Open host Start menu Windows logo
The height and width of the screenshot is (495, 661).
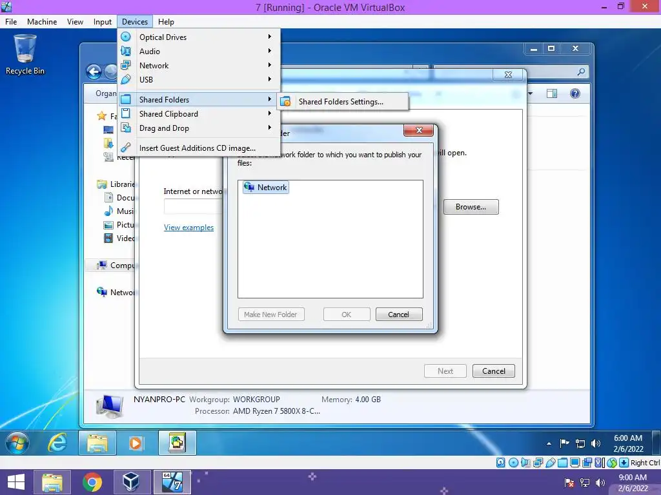[x=16, y=482]
